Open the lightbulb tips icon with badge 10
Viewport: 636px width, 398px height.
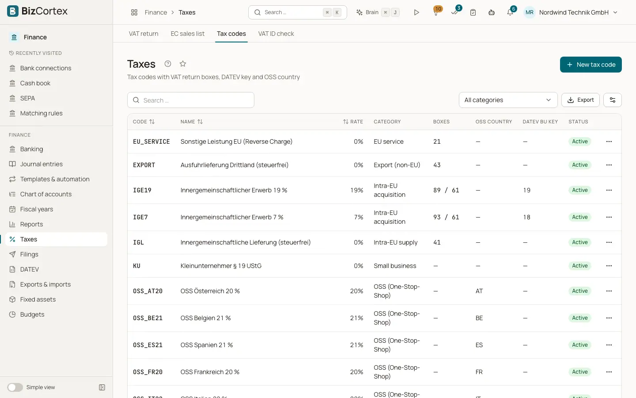tap(436, 12)
